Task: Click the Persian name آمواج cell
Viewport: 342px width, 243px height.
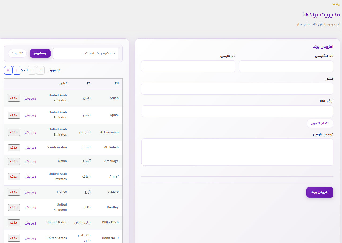Action: pyautogui.click(x=87, y=161)
